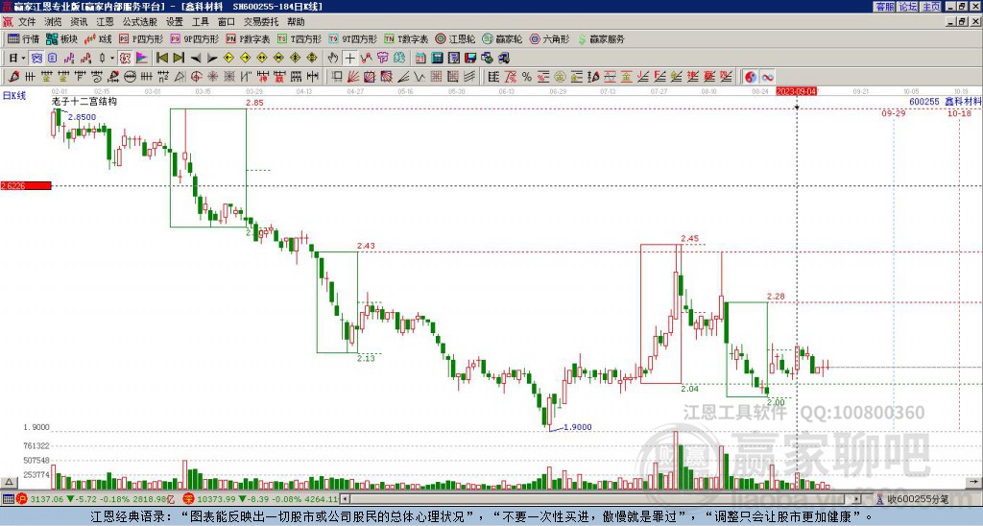Select the percent (%) drawing tool
The width and height of the screenshot is (983, 526).
(527, 77)
